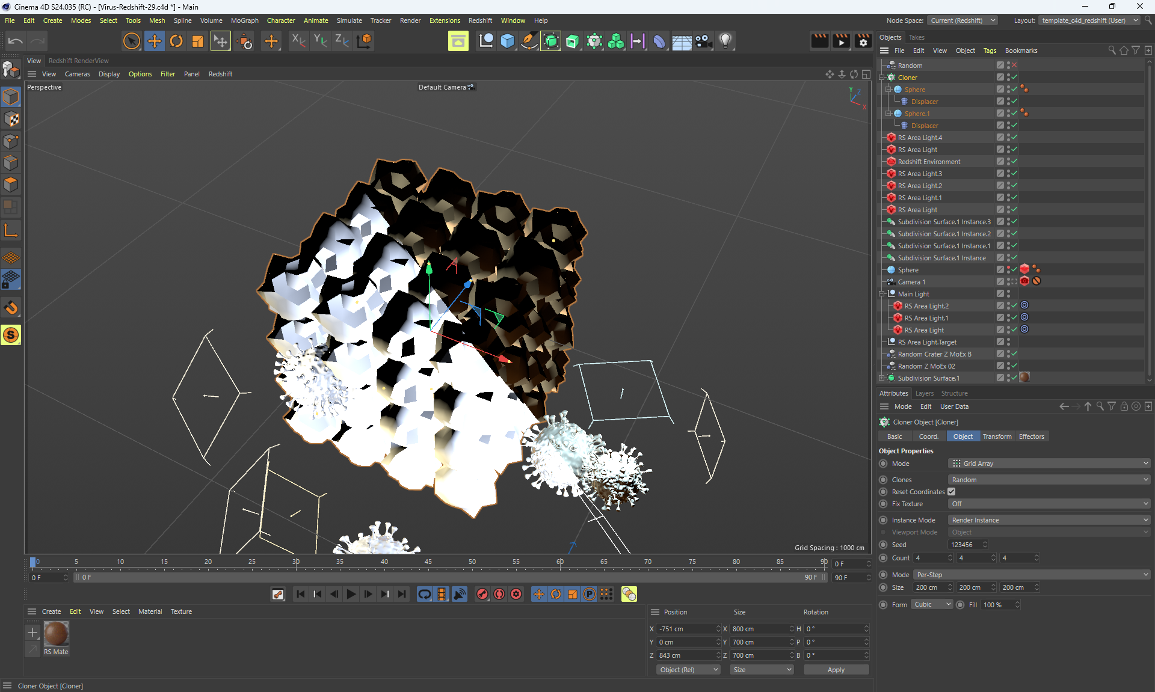The image size is (1155, 692).
Task: Click the Undo arrow icon
Action: (16, 41)
